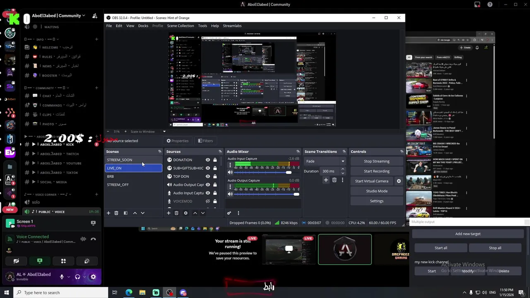Image resolution: width=530 pixels, height=298 pixels.
Task: Mute Audio Input Capture in mixer
Action: click(230, 172)
